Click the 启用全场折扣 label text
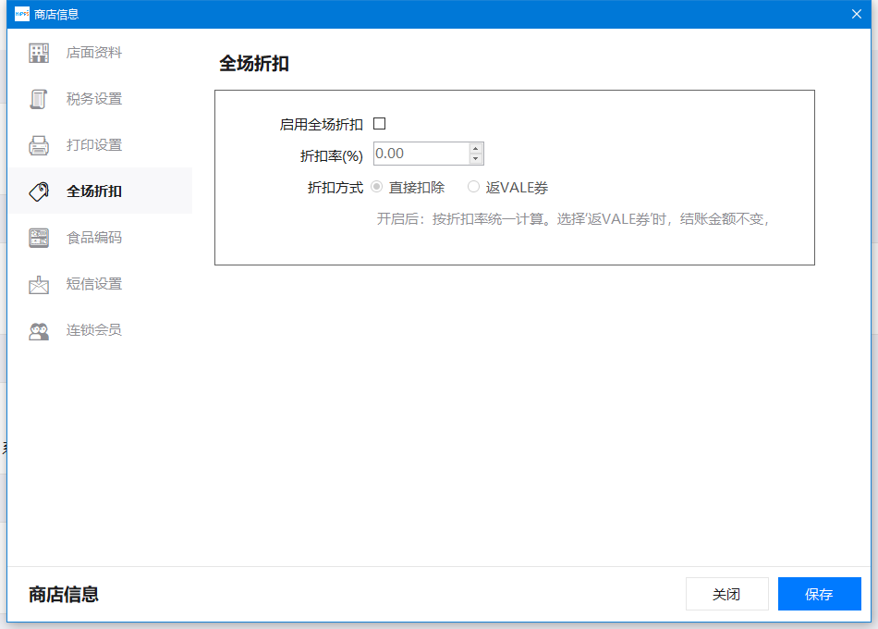Image resolution: width=878 pixels, height=629 pixels. click(321, 125)
